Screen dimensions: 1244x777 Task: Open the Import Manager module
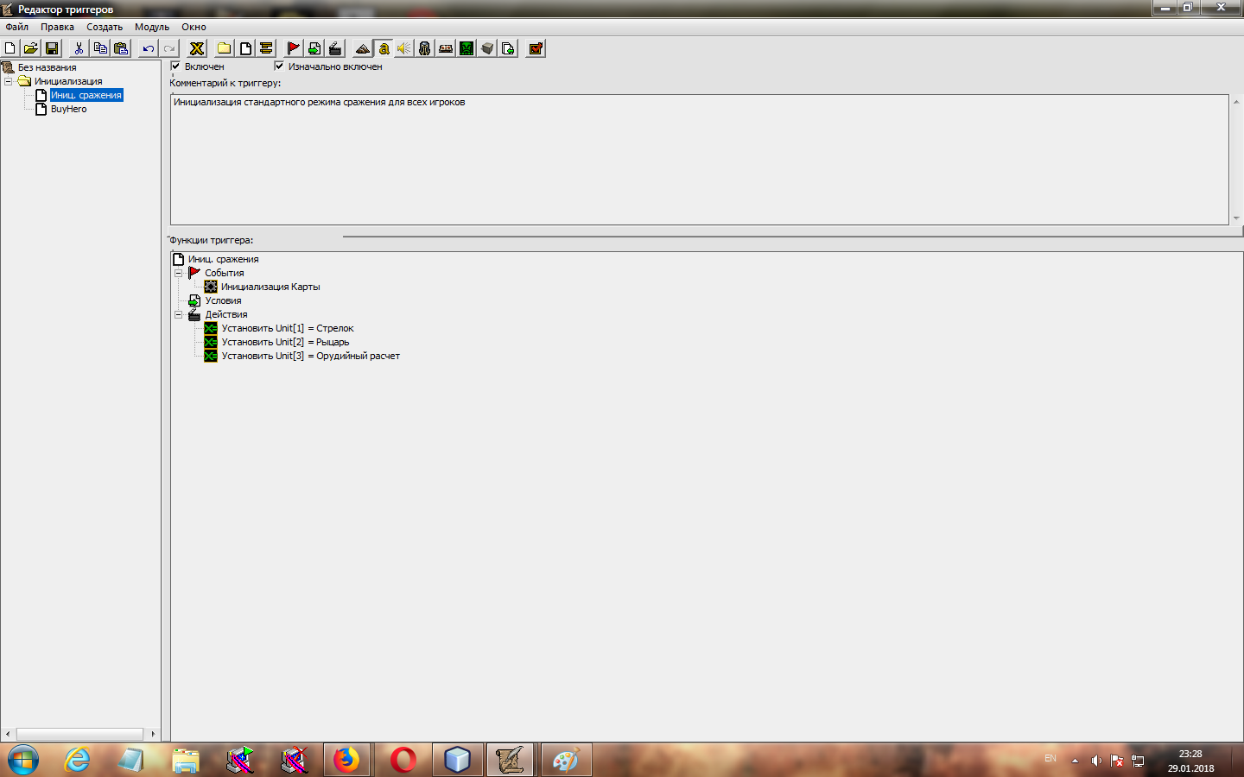(508, 48)
